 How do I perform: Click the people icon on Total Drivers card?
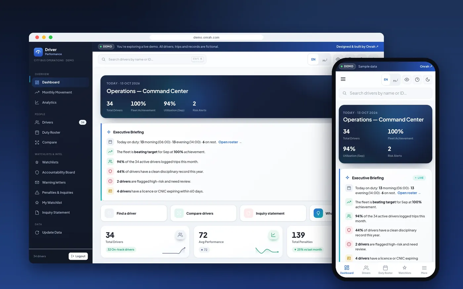tap(180, 235)
